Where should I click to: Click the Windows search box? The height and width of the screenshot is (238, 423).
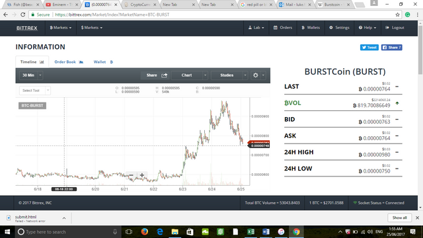[67, 232]
